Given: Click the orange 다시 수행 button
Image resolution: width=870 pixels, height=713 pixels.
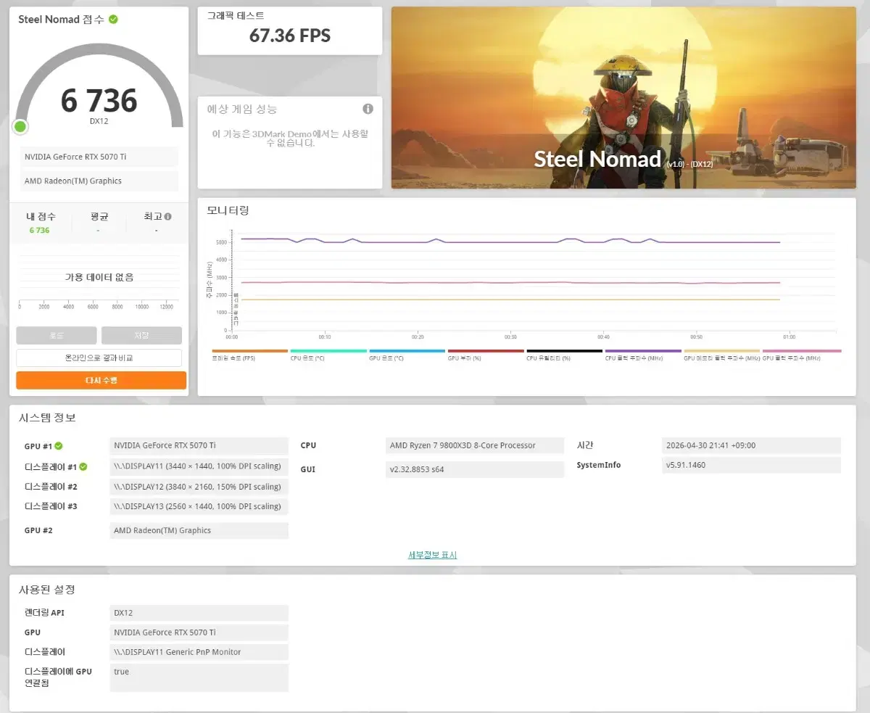Looking at the screenshot, I should click(101, 380).
